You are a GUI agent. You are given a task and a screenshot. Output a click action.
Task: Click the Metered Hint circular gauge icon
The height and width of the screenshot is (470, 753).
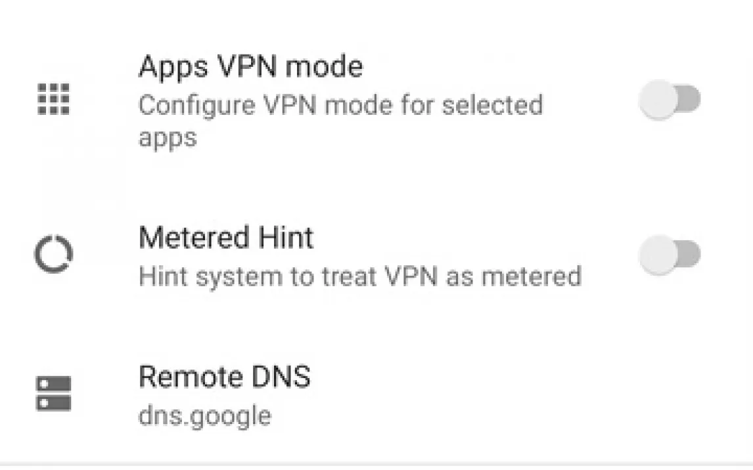click(53, 255)
